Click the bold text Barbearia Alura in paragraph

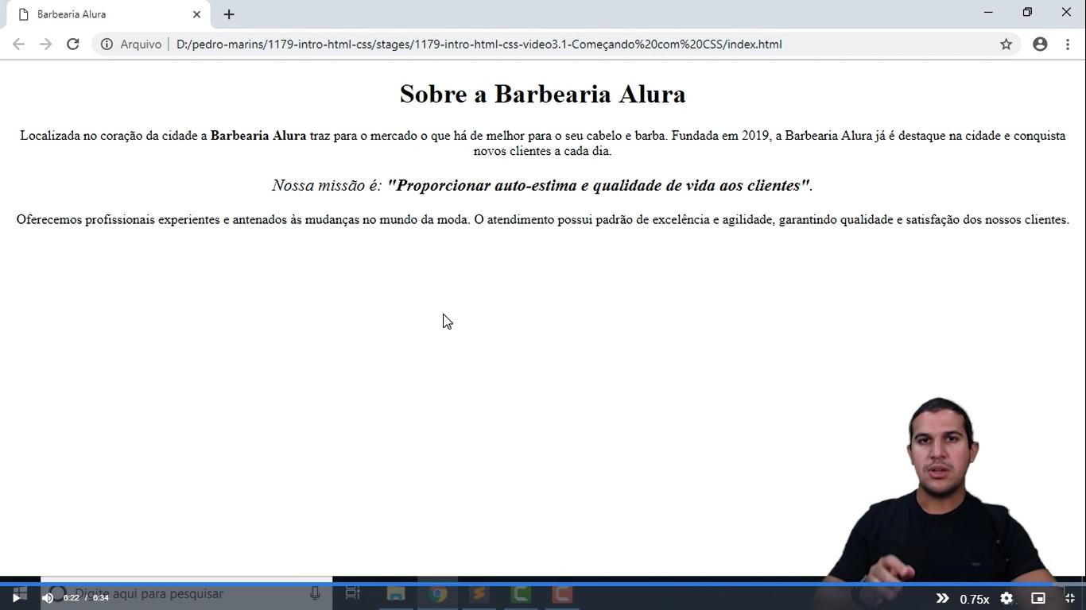tap(258, 136)
